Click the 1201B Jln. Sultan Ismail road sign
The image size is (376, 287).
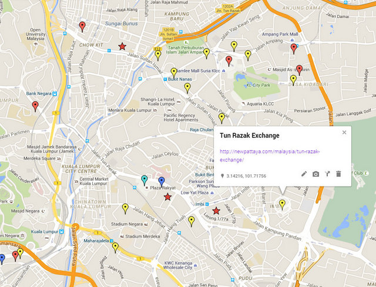[168, 34]
